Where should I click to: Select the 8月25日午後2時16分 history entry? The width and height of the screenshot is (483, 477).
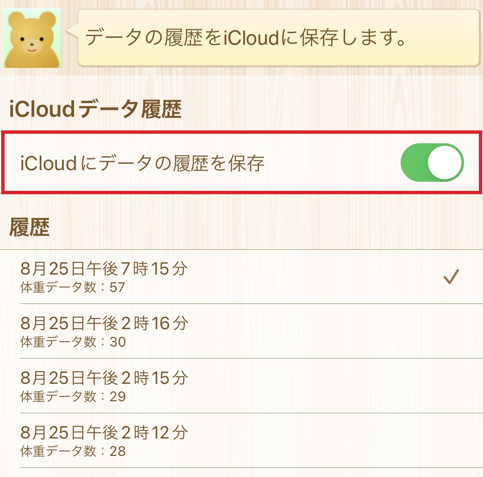[x=104, y=323]
